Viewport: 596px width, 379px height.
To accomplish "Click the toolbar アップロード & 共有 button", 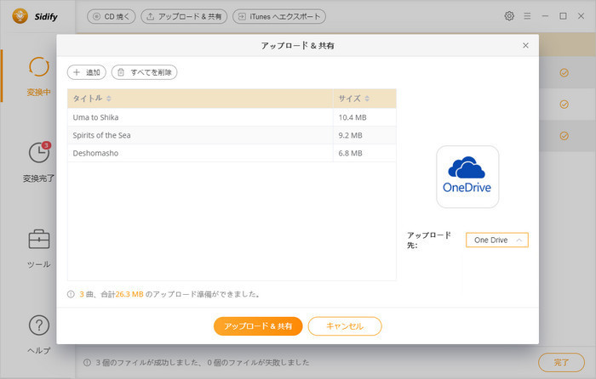I will point(184,16).
